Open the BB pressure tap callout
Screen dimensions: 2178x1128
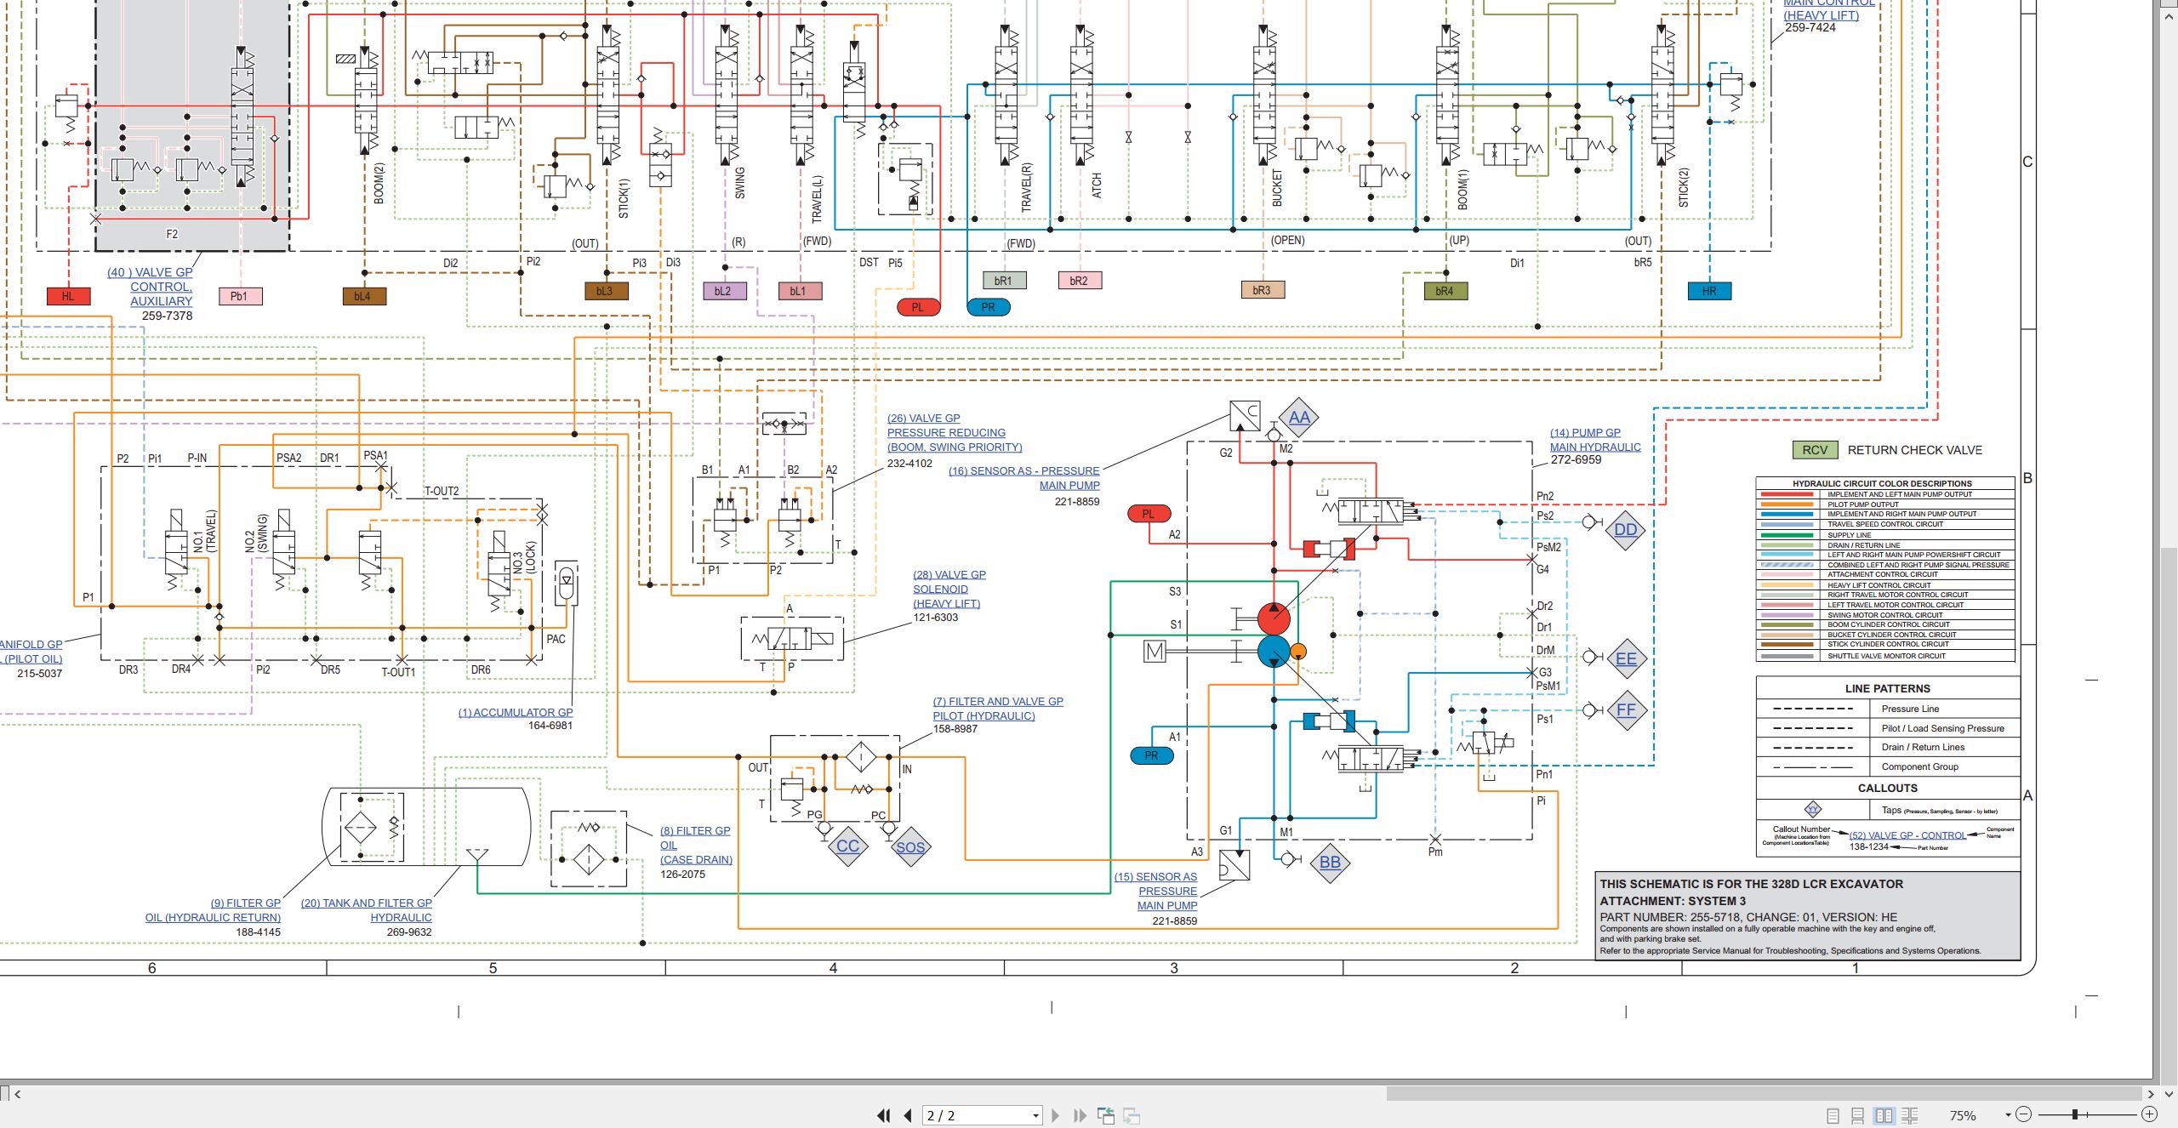coord(1330,862)
